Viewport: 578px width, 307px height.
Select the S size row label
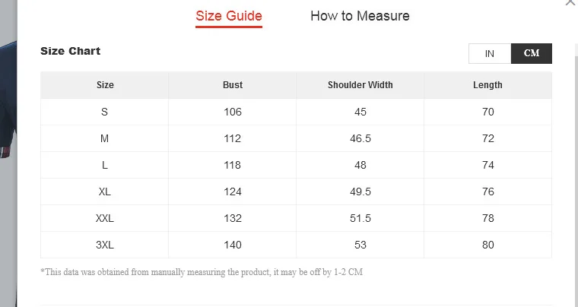pos(105,112)
